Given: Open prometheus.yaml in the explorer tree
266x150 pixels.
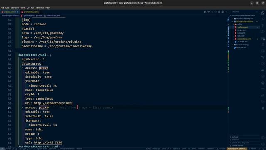Looking at the screenshot, I should click(x=244, y=39).
